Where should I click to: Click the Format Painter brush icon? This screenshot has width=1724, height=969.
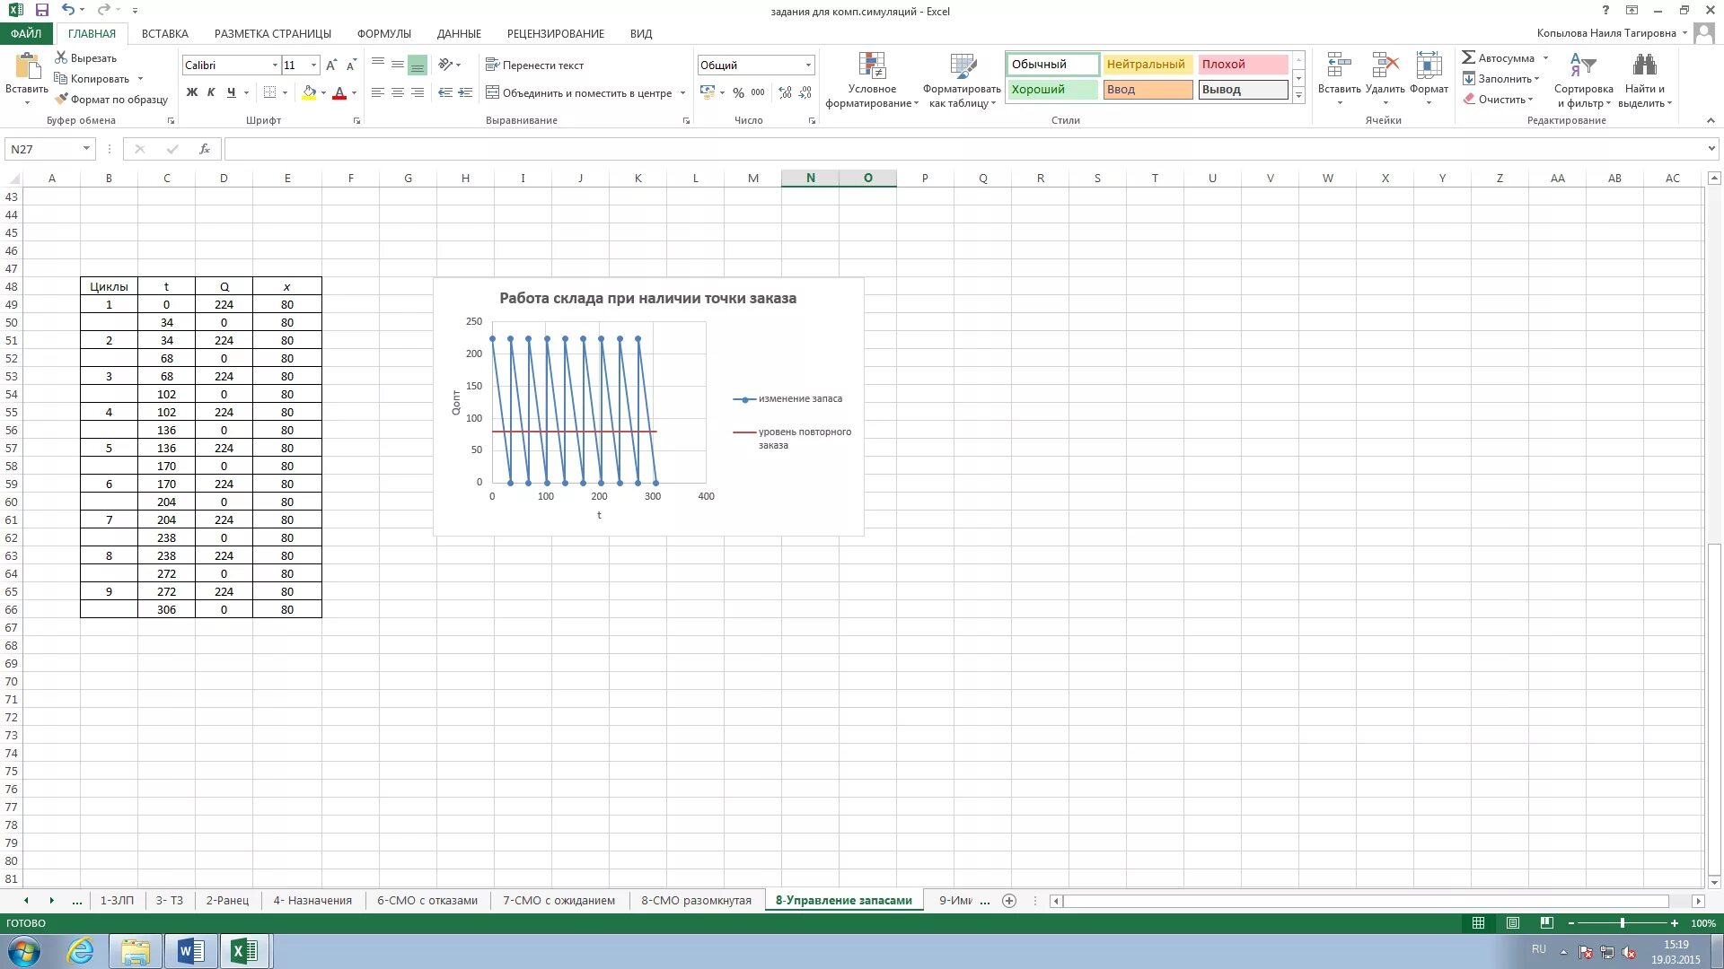point(61,100)
